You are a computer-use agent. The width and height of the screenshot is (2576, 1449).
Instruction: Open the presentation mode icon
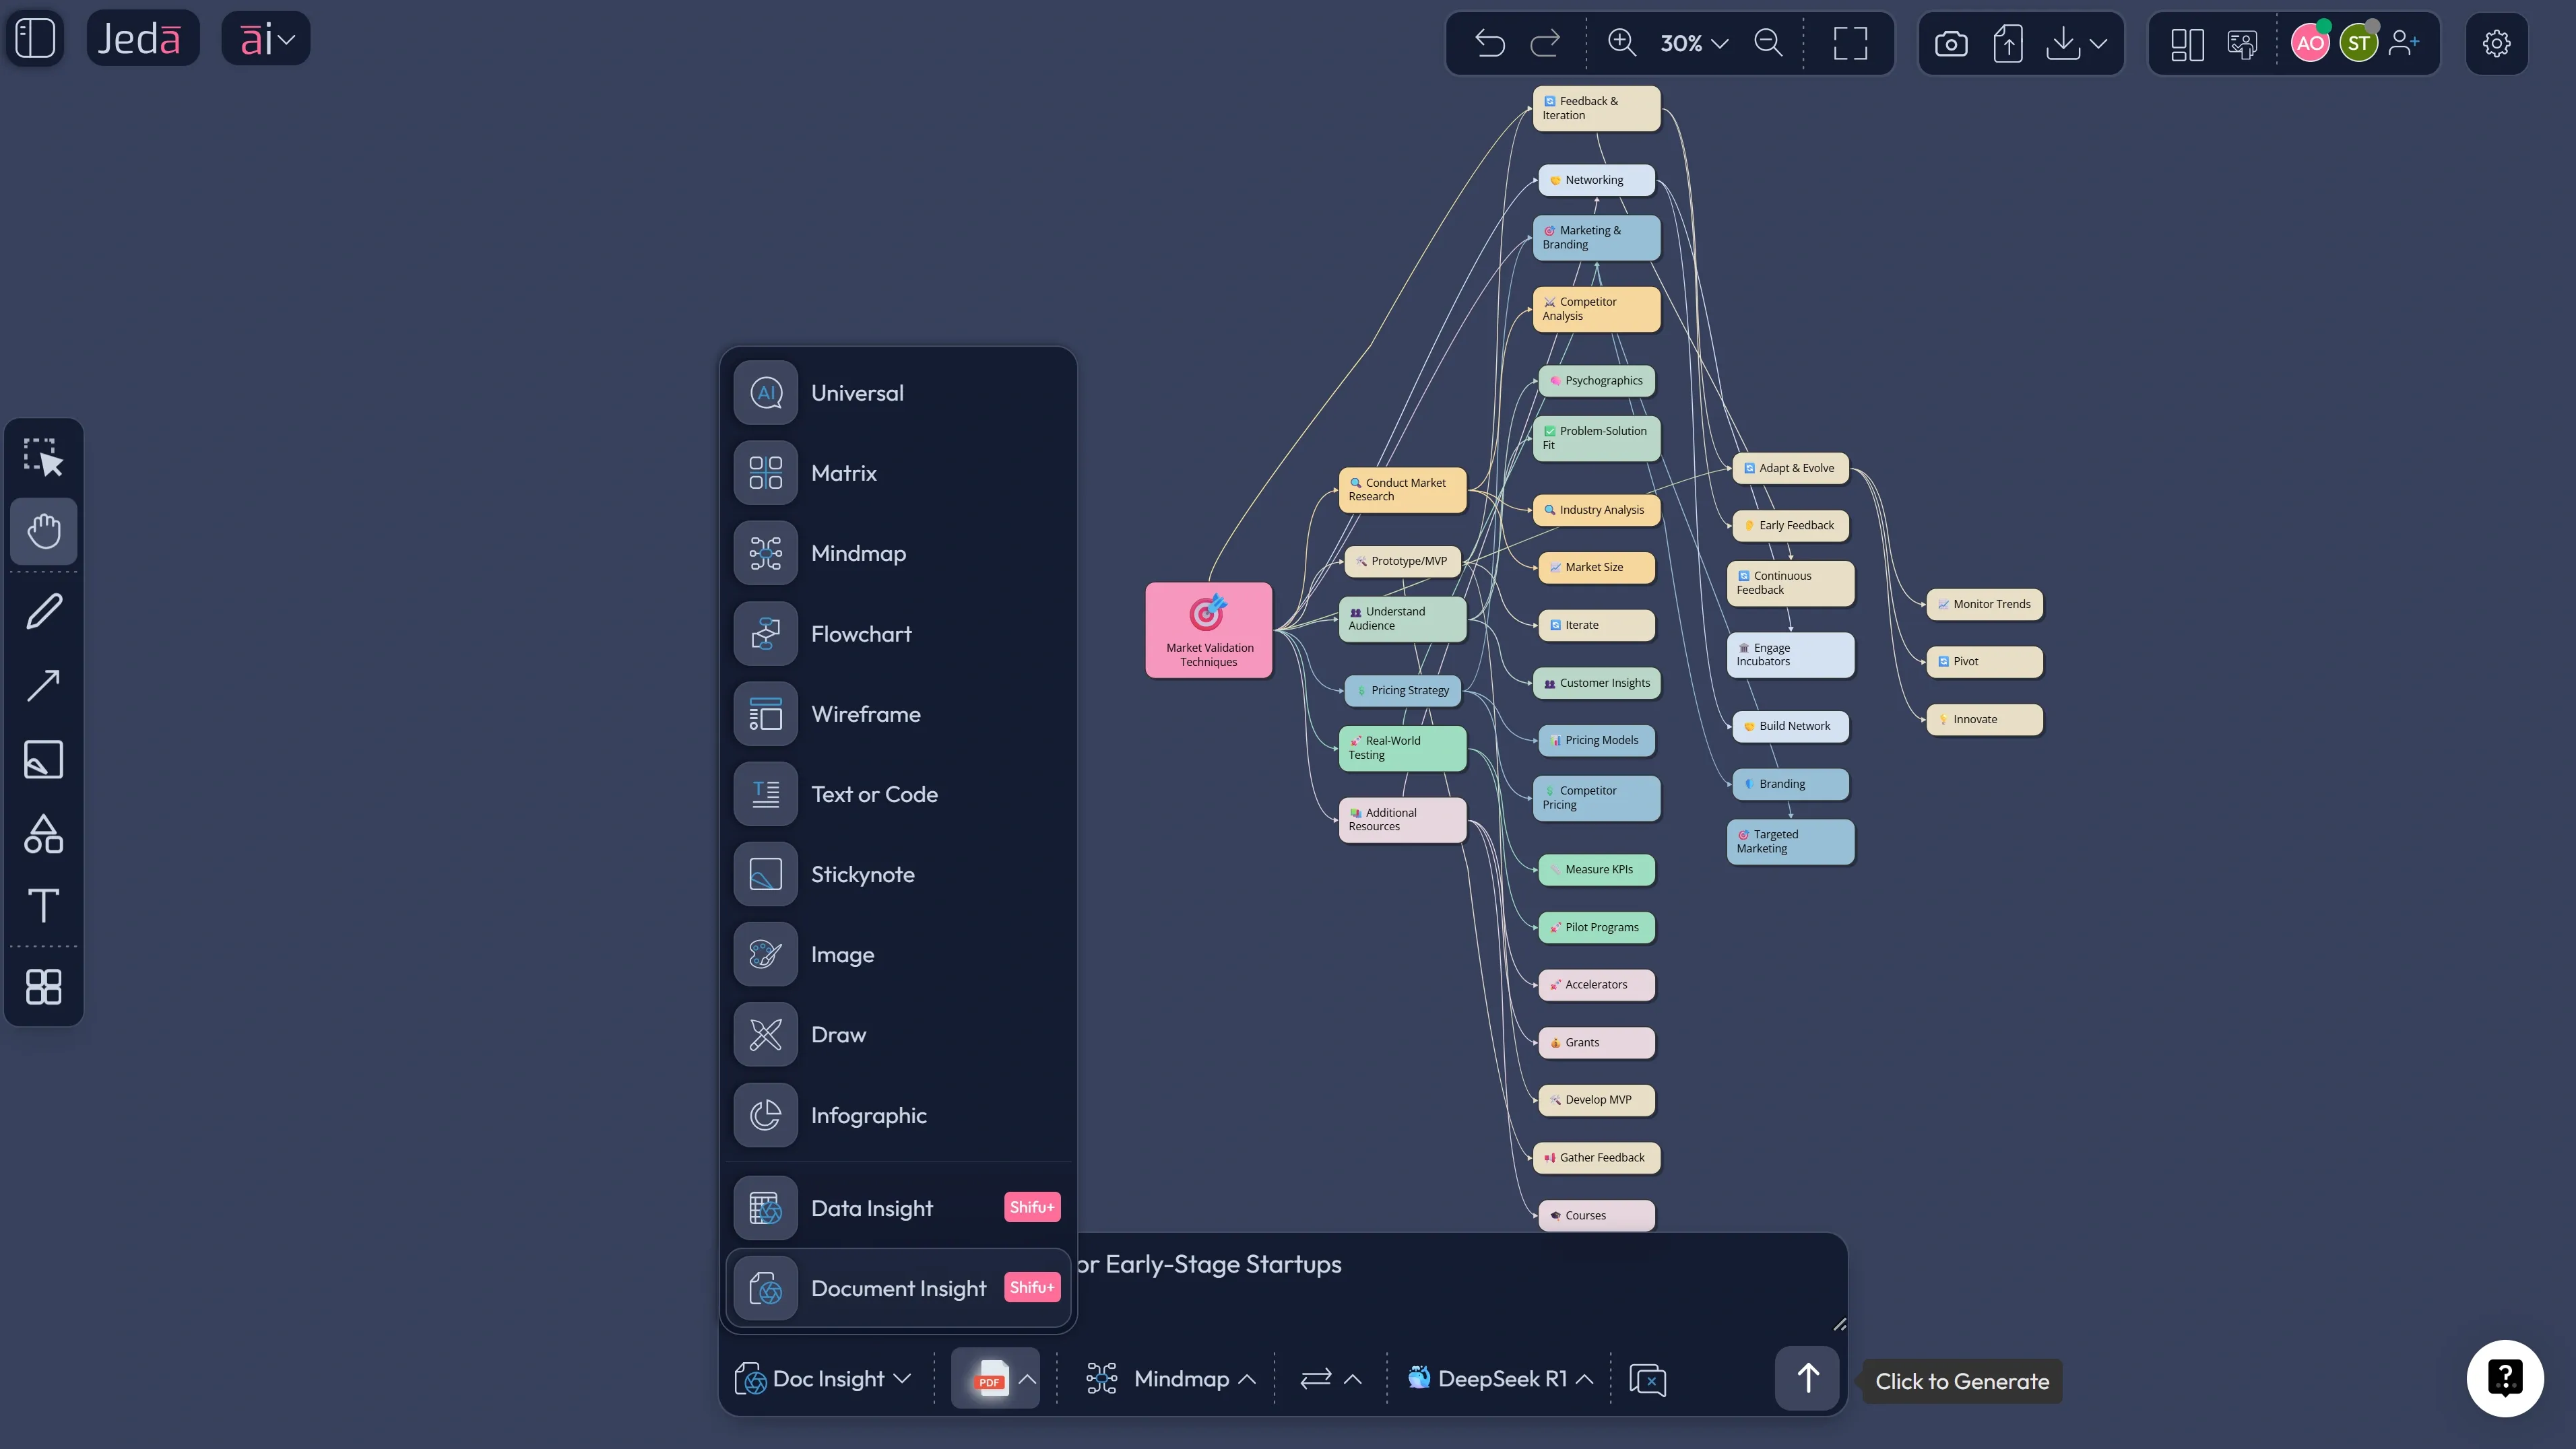[x=2242, y=43]
